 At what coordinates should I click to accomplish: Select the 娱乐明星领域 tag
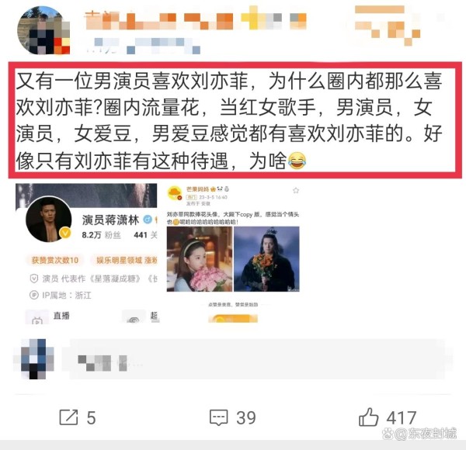pos(127,261)
